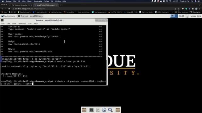The height and width of the screenshot is (113, 202).
Task: Open the Hunsoo Song user menu
Action: tap(195, 16)
